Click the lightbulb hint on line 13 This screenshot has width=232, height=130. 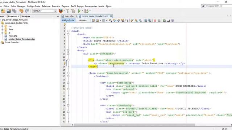[65, 64]
